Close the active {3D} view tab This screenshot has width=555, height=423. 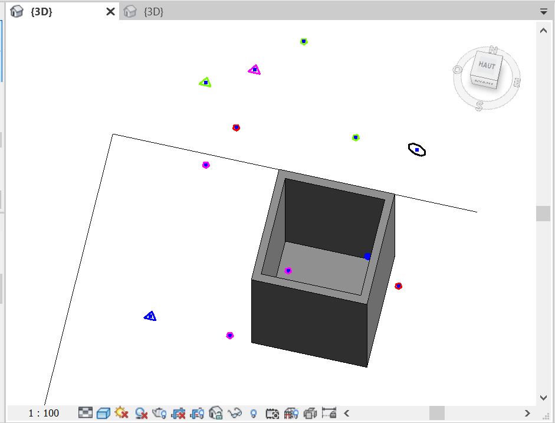110,12
